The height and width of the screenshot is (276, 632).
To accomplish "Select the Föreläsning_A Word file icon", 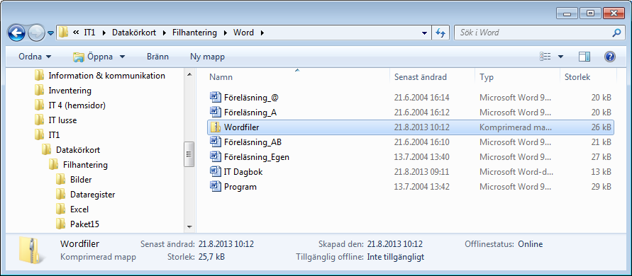I will [216, 113].
